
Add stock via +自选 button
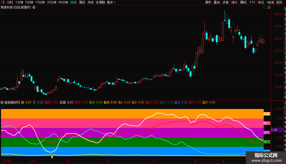click(270, 2)
